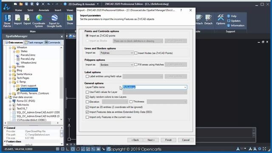Toggle Apply random colors to new Layers

coord(87,97)
